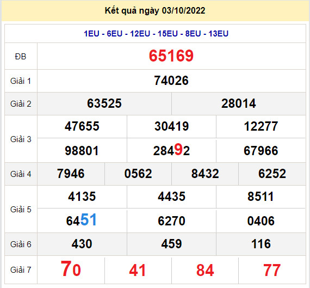Select the Giải 6 number 116

[x=261, y=244]
